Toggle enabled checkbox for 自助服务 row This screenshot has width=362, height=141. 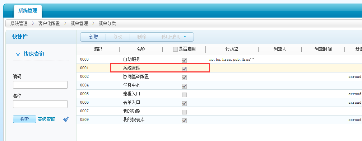(x=184, y=60)
